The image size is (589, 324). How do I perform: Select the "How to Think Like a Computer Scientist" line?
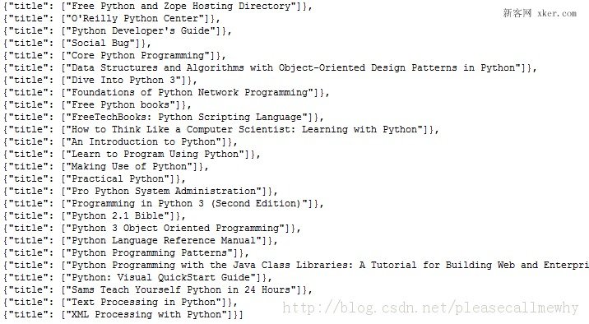click(x=221, y=130)
